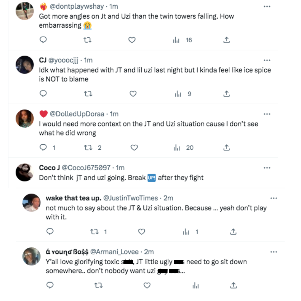Viewport: 301px width, 301px height.
Task: Expand more options on Coco J's tweet
Action: tap(267, 168)
